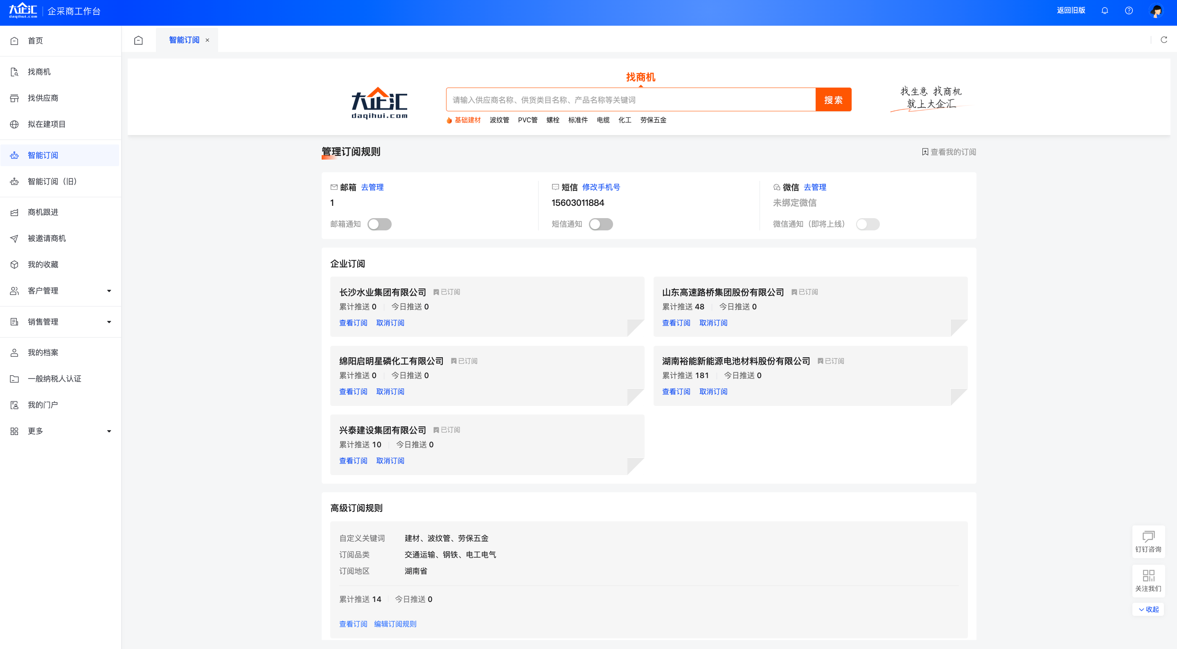
Task: Cancel subscription for 长沙水业集团有限公司
Action: (390, 323)
